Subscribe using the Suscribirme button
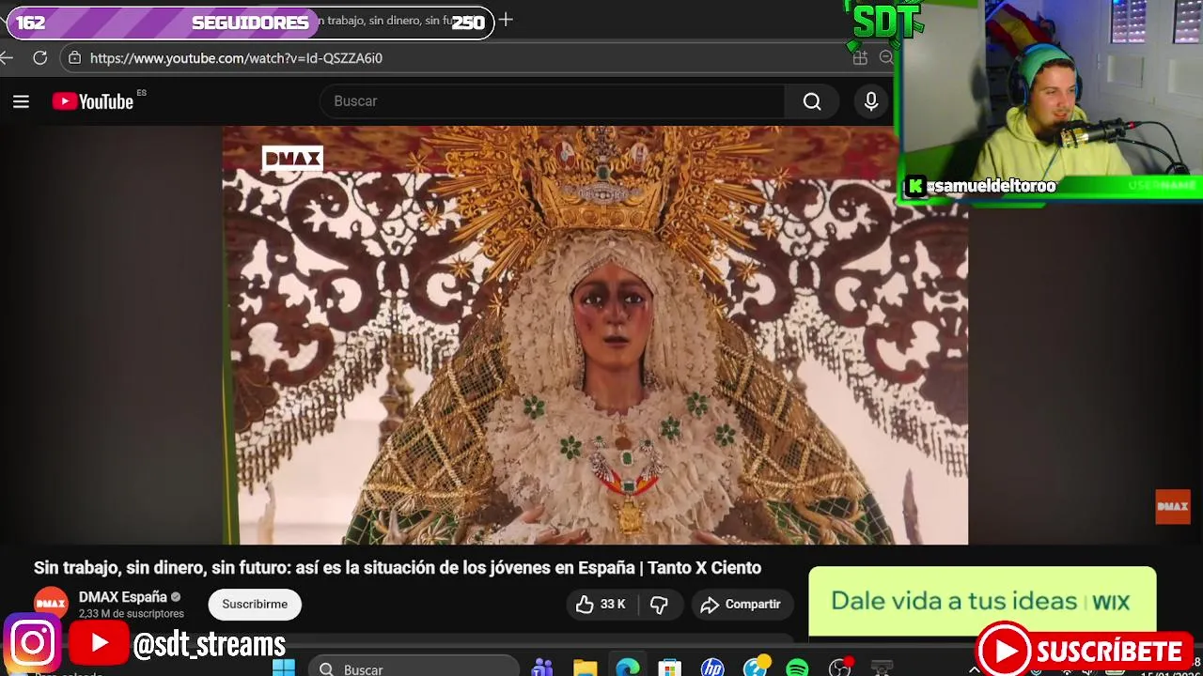This screenshot has height=676, width=1203. click(255, 605)
